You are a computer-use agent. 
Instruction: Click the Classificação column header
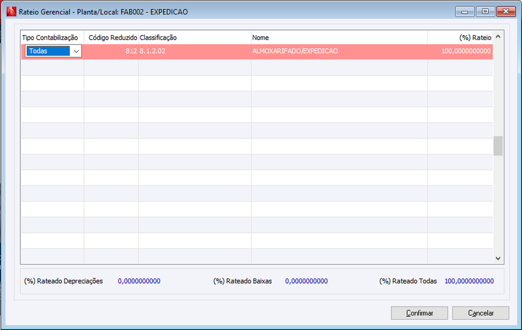194,38
